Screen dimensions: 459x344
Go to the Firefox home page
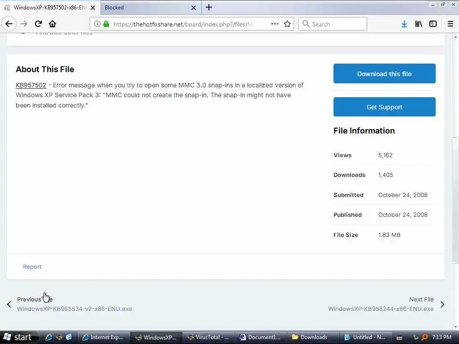tap(52, 24)
